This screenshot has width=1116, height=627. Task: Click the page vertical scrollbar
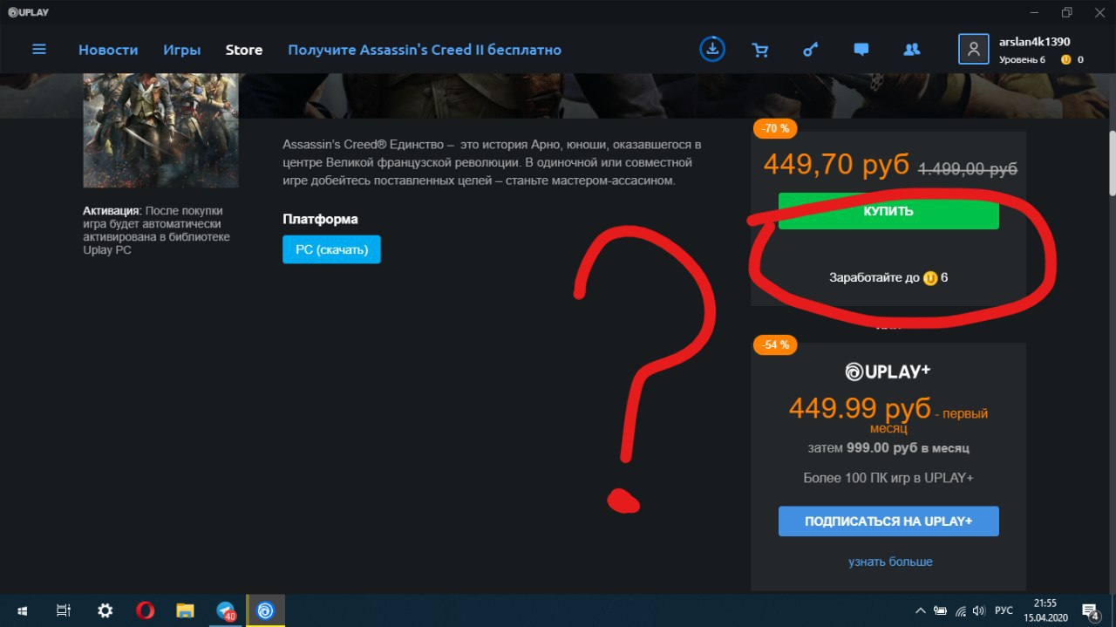[1112, 162]
